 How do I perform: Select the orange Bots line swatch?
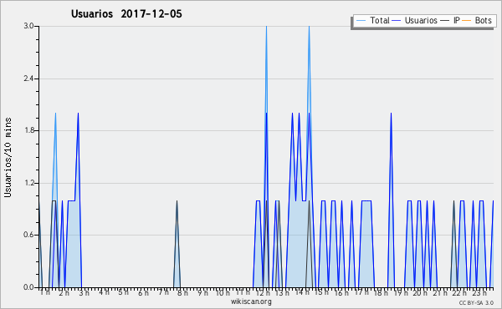pyautogui.click(x=467, y=21)
